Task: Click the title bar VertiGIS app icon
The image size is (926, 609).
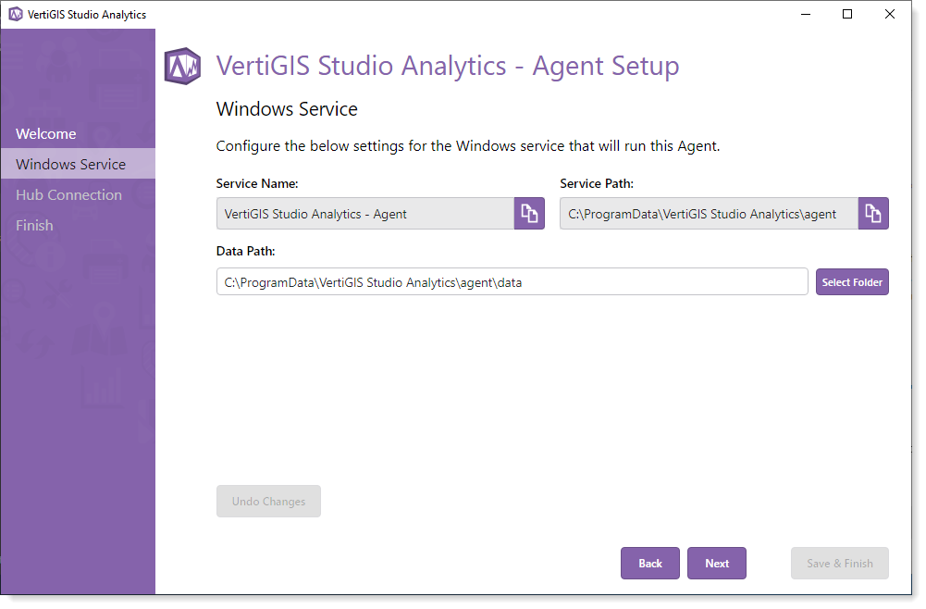Action: pos(15,14)
